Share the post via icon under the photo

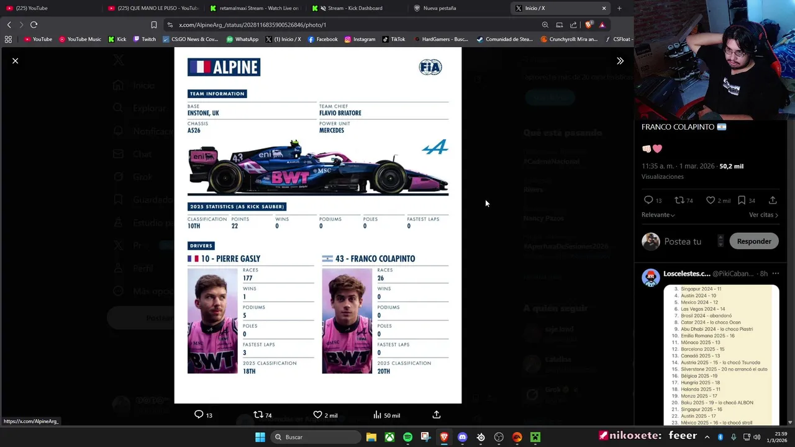click(x=436, y=415)
